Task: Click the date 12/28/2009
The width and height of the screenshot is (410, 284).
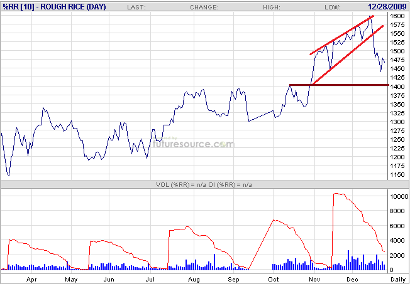Action: pyautogui.click(x=387, y=7)
